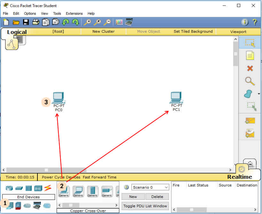Click the Zoom In magnifier on toolbar

[x=86, y=22]
